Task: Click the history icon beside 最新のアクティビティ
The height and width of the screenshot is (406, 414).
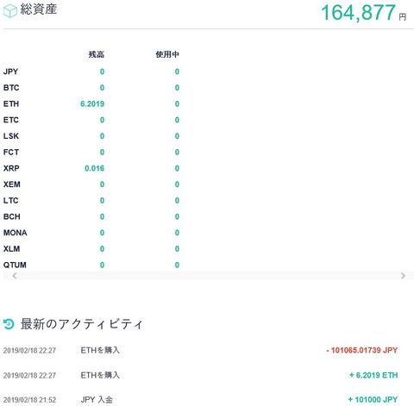Action: 9,324
